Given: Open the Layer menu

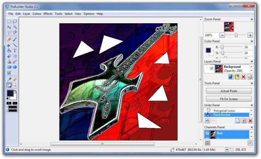Looking at the screenshot, I should (26, 14).
